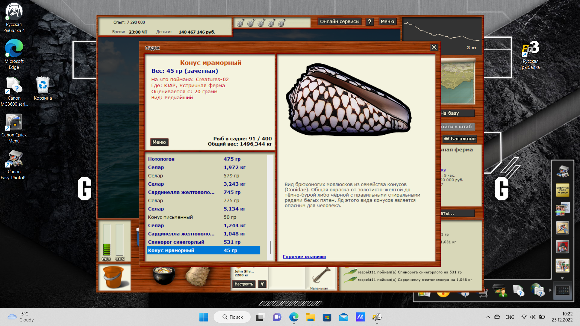This screenshot has width=580, height=326.
Task: Expand Canon dock down arrow
Action: pyautogui.click(x=562, y=278)
